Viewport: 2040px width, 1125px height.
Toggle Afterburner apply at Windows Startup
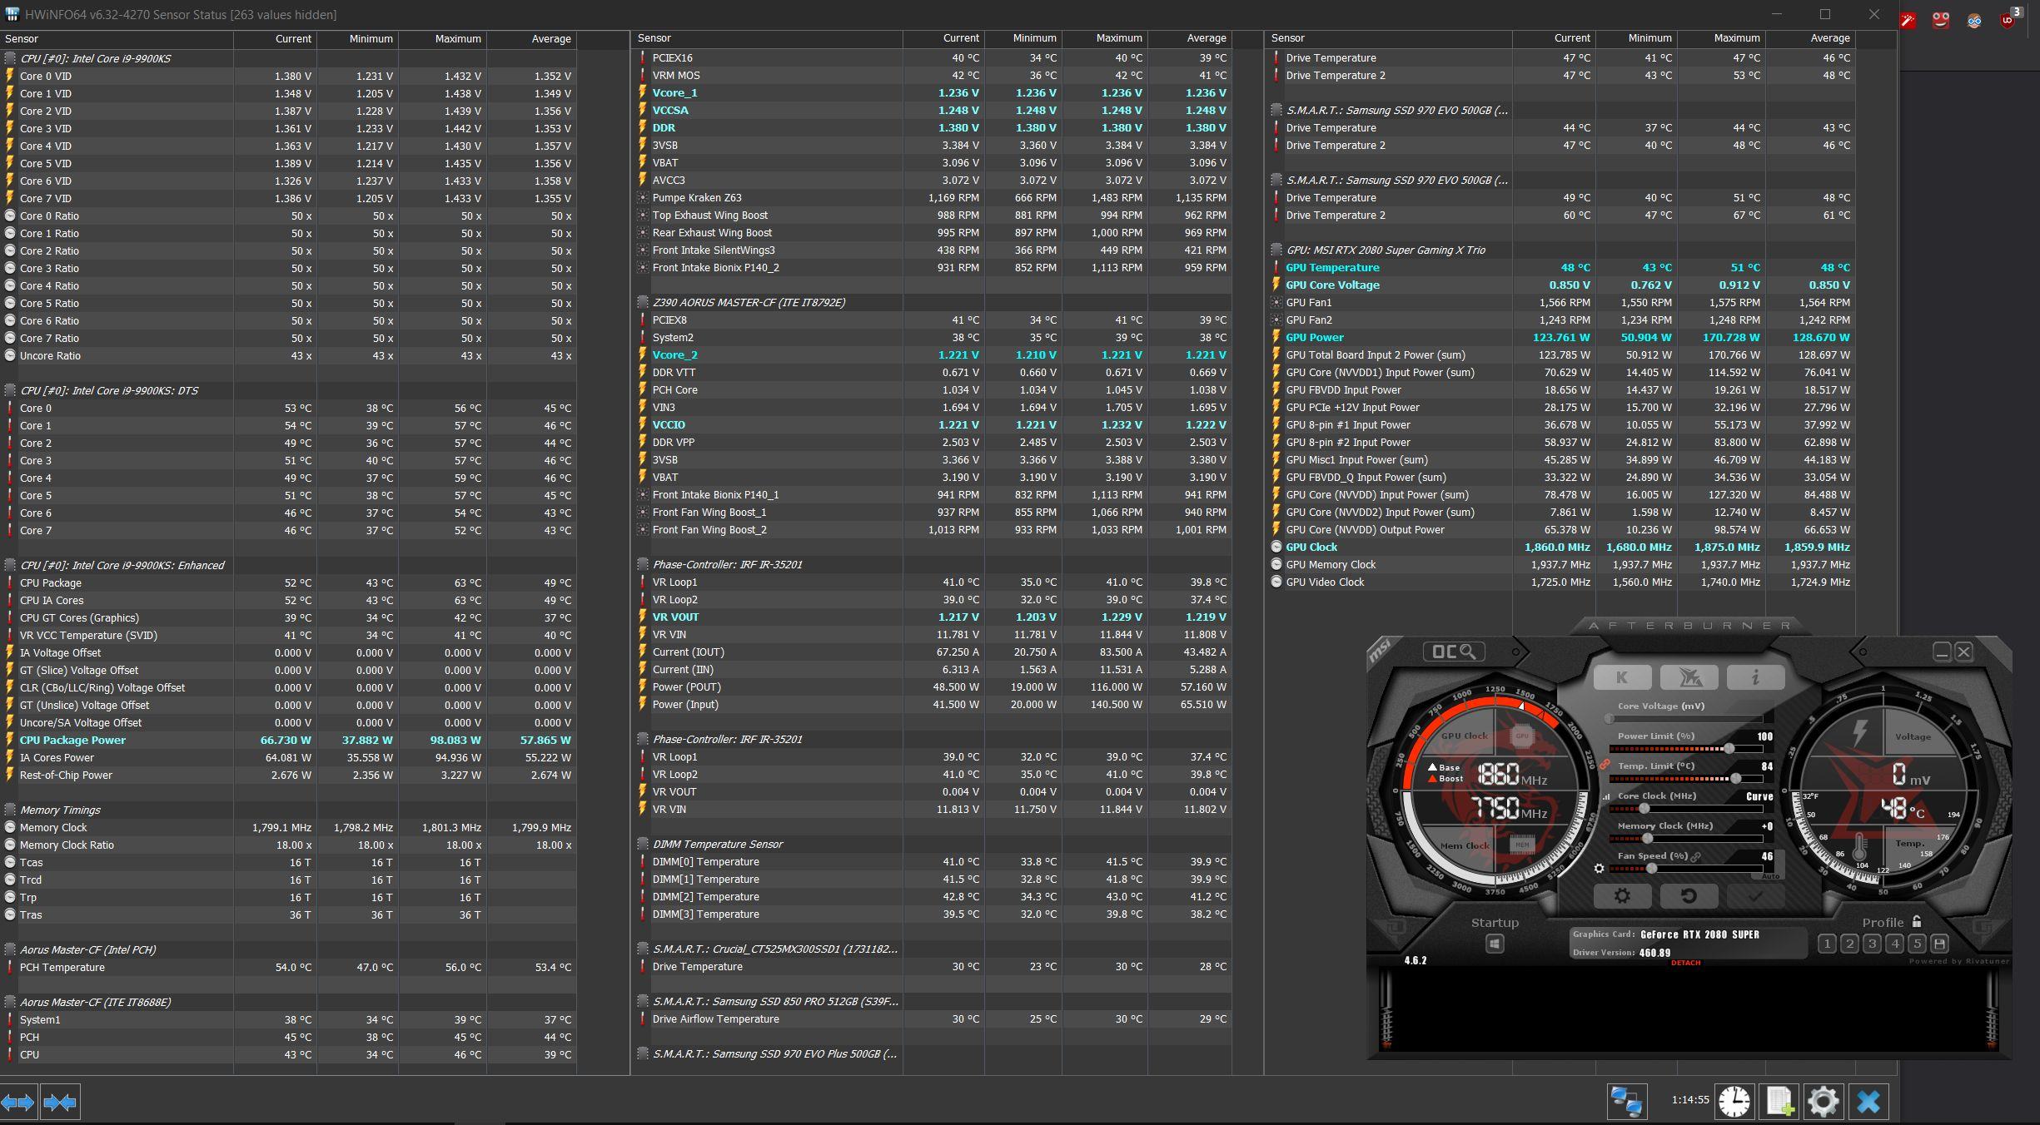tap(1495, 944)
